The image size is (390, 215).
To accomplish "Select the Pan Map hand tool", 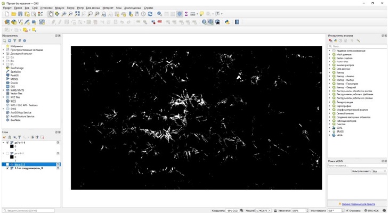I will pyautogui.click(x=51, y=14).
